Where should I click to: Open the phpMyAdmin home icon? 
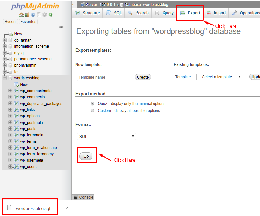21,15
